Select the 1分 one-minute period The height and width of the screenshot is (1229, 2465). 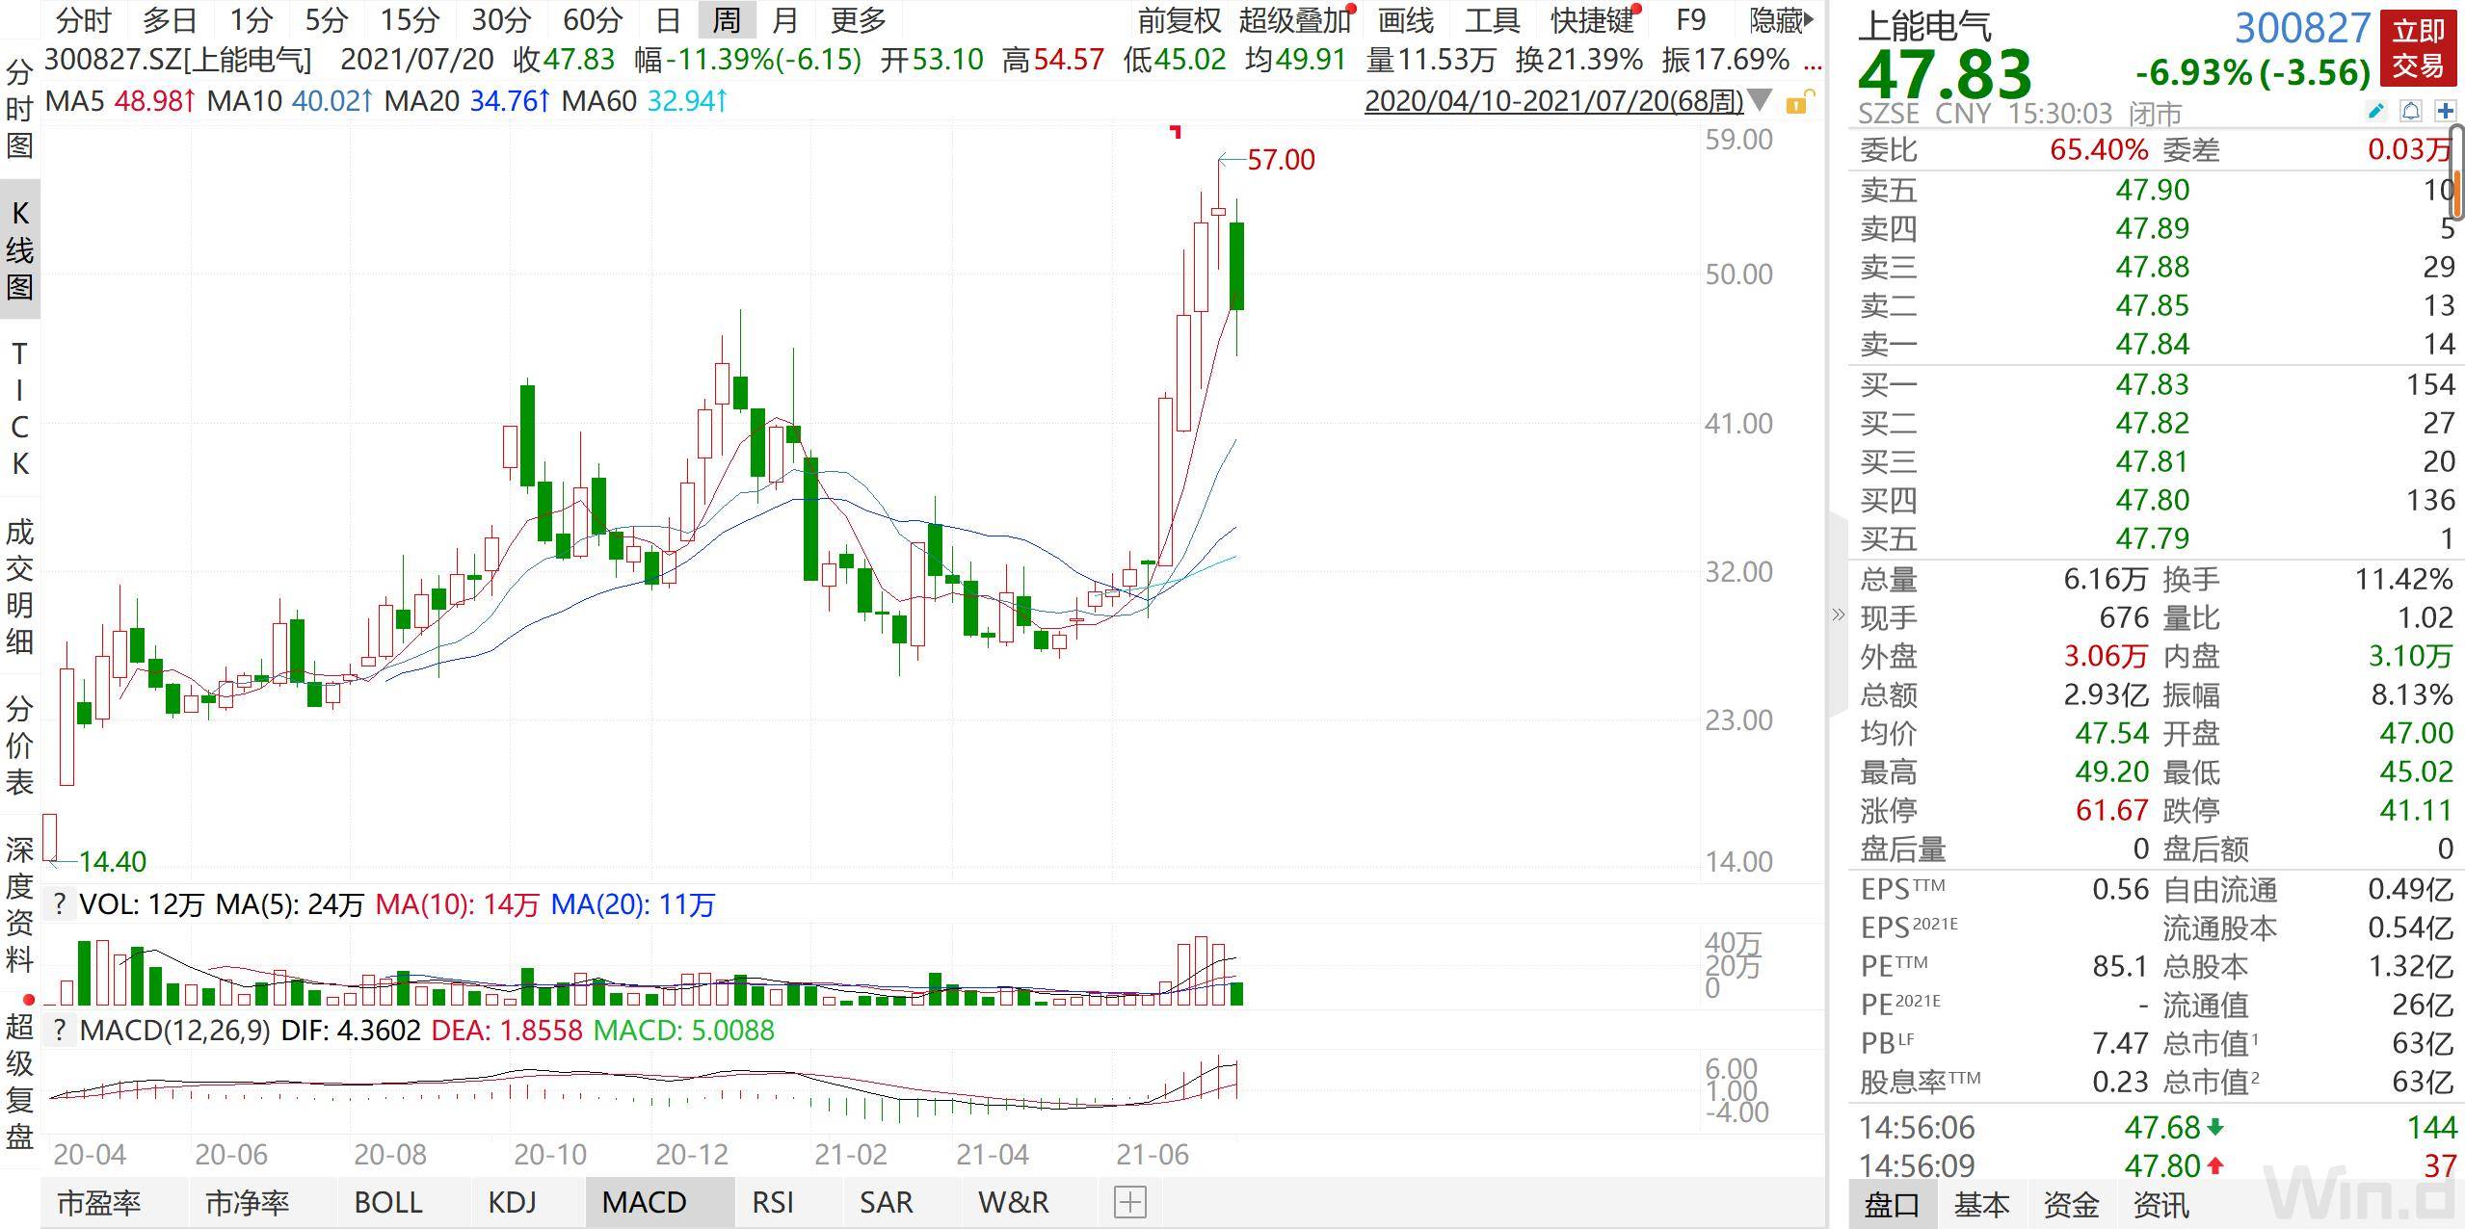(x=251, y=19)
